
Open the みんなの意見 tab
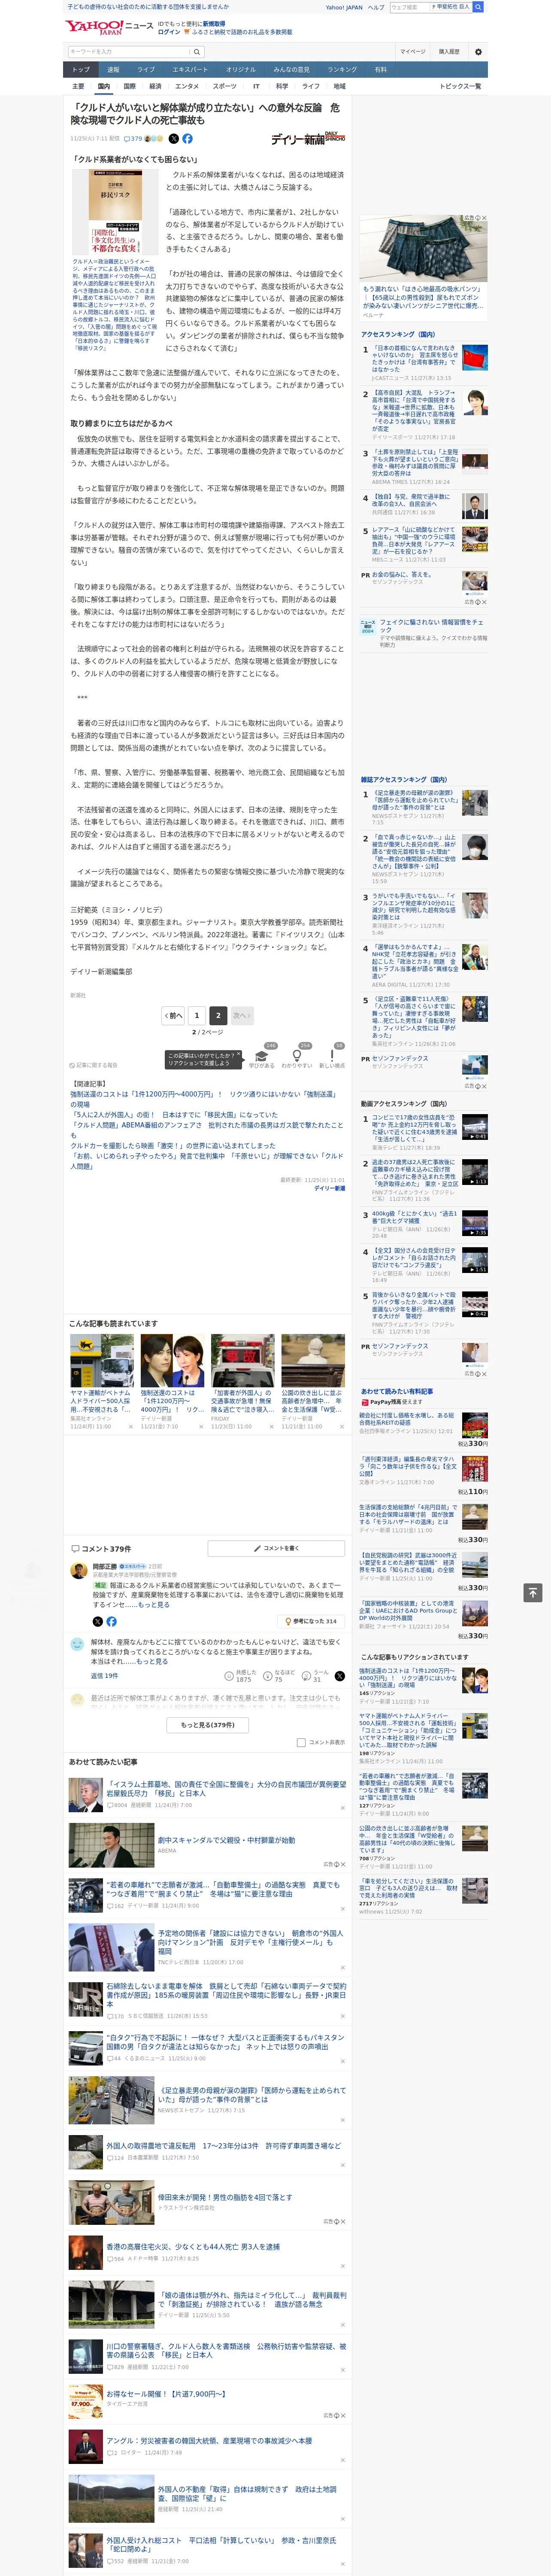click(292, 69)
